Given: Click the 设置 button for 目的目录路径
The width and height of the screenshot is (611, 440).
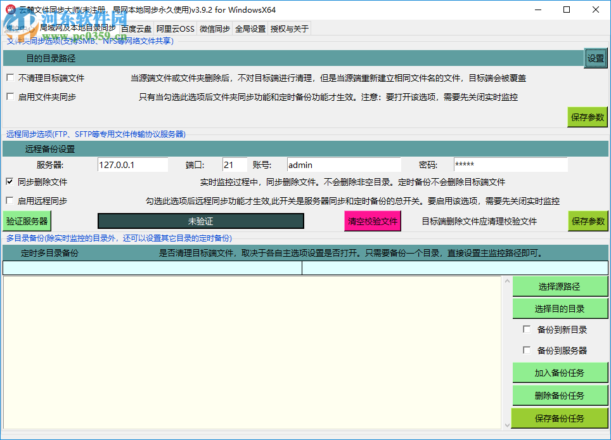Looking at the screenshot, I should (595, 58).
